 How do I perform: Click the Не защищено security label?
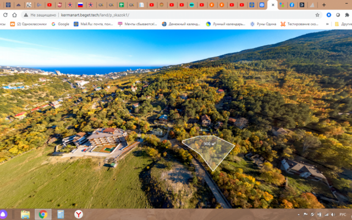click(43, 15)
